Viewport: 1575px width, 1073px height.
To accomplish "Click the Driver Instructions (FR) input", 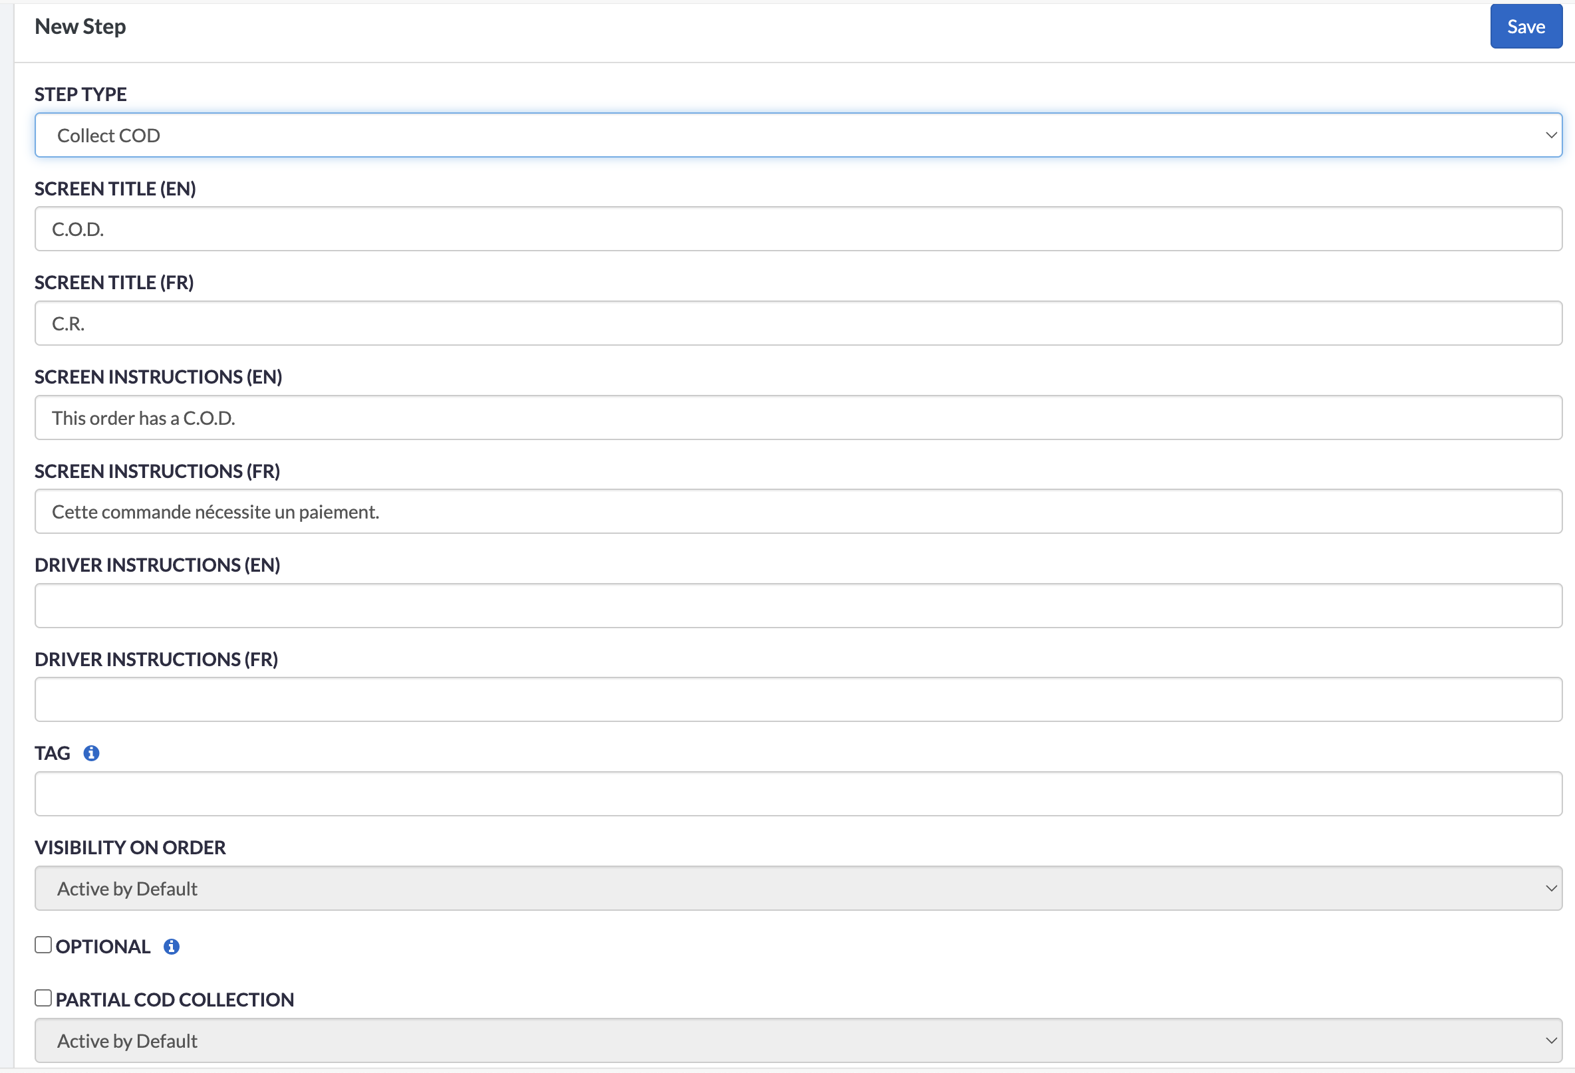I will (x=797, y=700).
